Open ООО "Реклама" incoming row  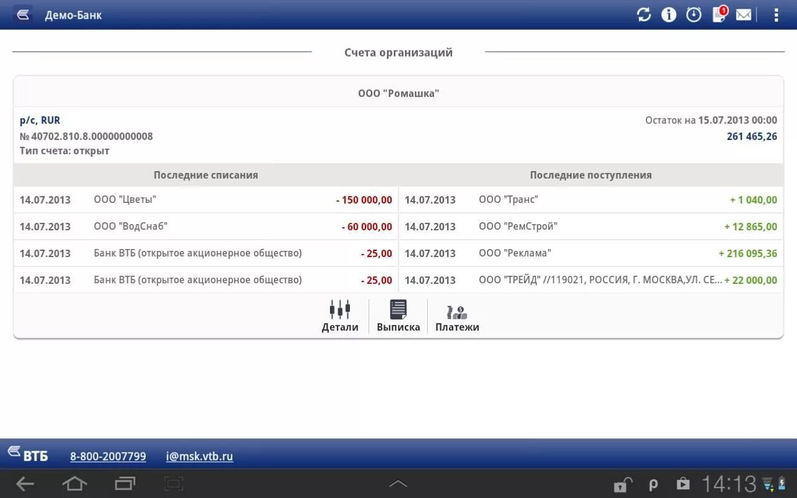click(591, 253)
